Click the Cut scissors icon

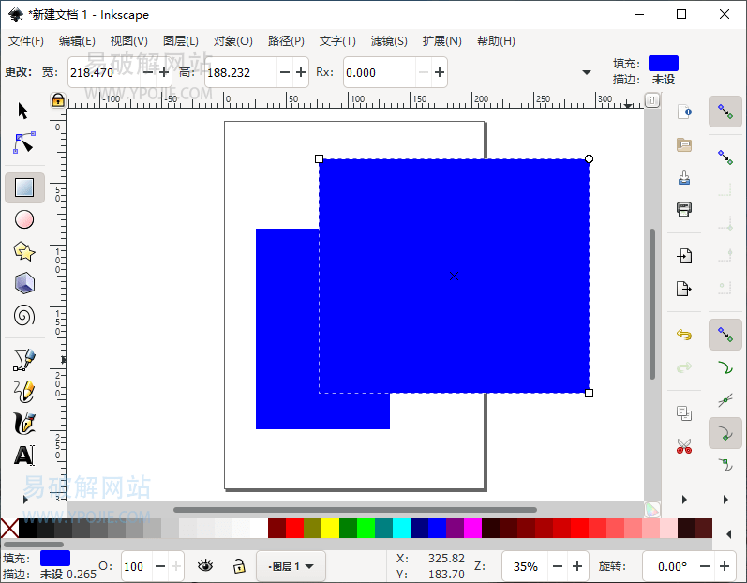(x=684, y=446)
